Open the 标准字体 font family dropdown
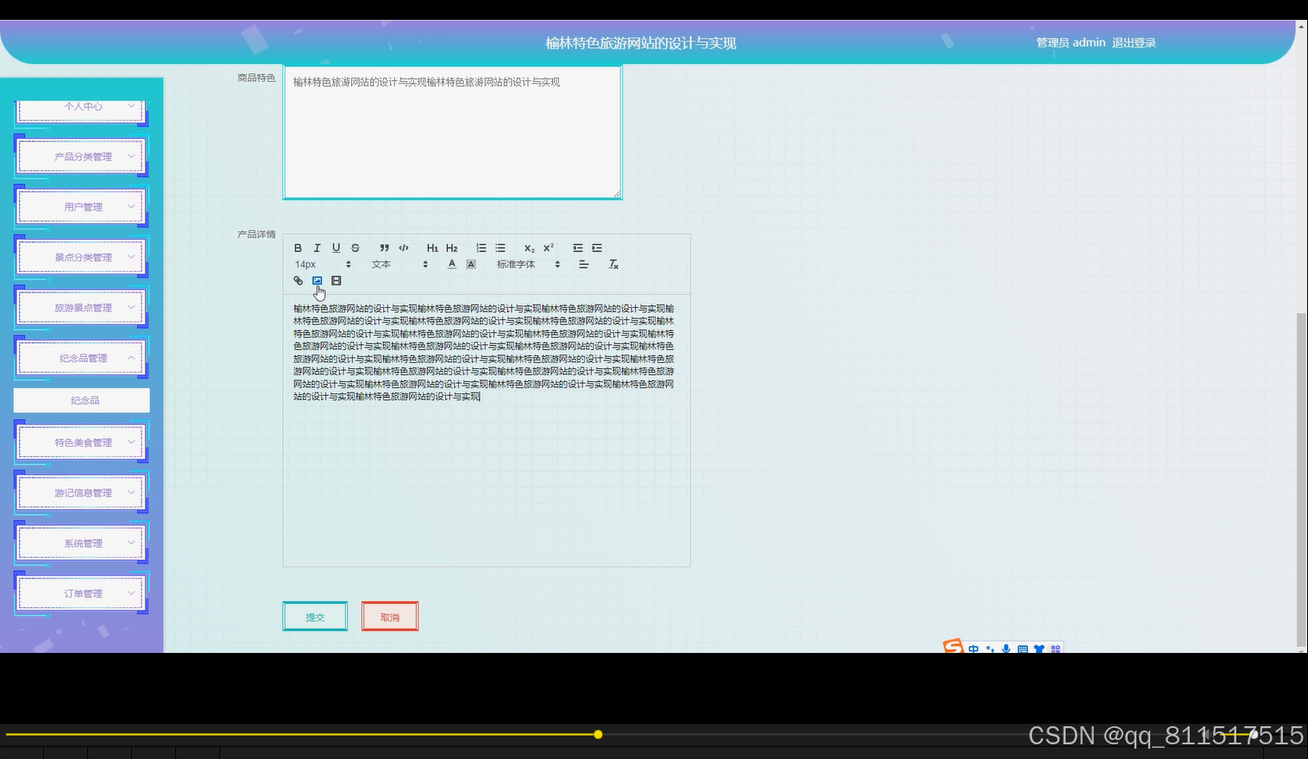Screen dimensions: 1308x759 click(x=528, y=265)
